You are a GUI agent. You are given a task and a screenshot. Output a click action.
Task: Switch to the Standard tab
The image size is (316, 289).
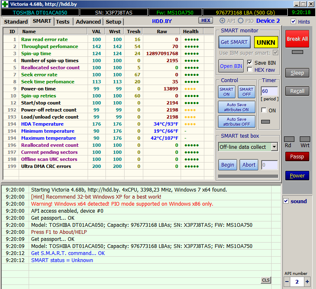[x=16, y=22]
